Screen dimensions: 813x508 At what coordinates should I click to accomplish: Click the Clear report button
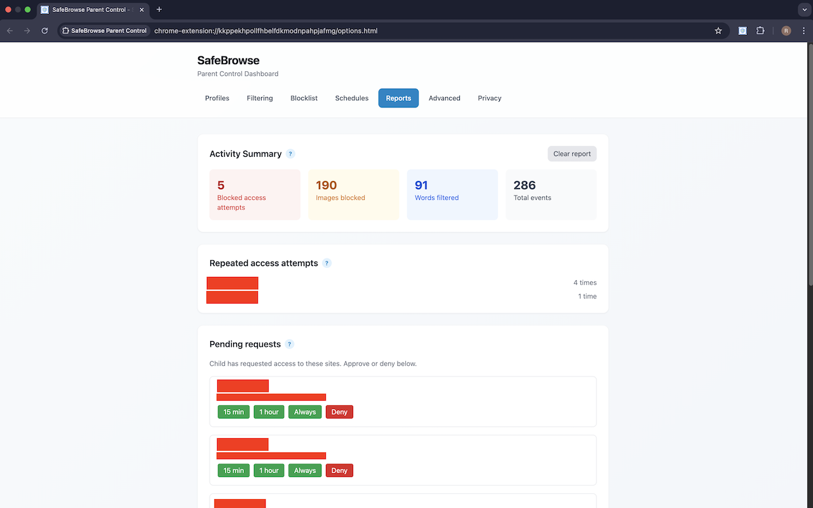(572, 154)
